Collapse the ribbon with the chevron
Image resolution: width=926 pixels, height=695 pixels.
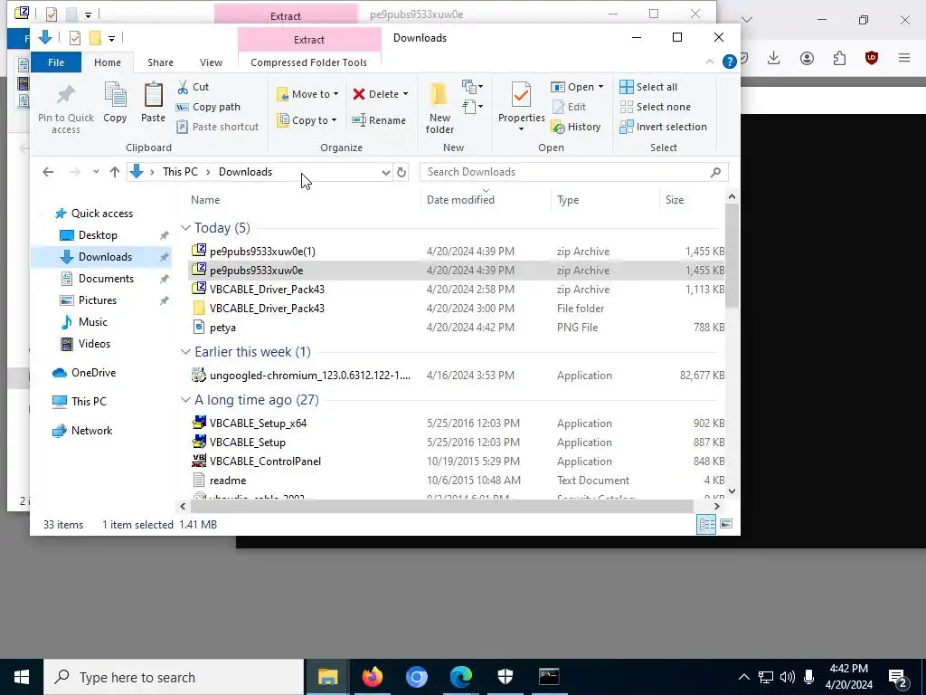click(x=710, y=62)
